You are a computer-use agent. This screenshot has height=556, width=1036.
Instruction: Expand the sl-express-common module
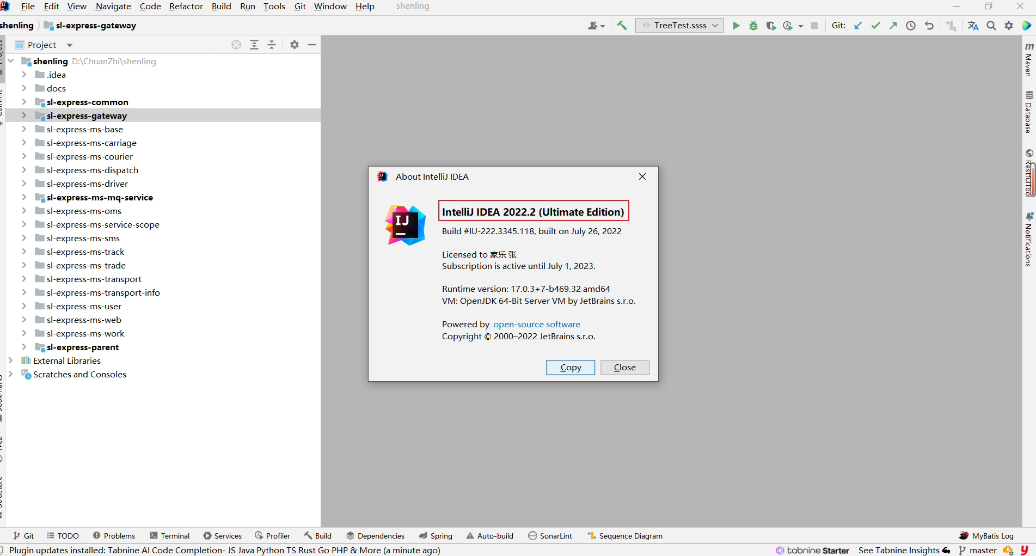(x=24, y=102)
